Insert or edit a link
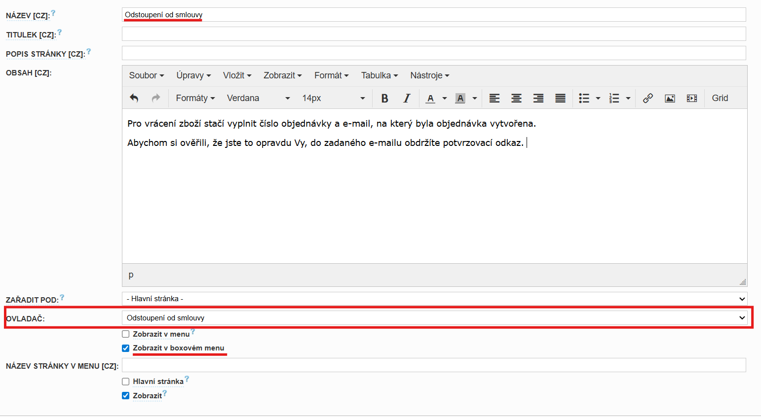 [648, 98]
